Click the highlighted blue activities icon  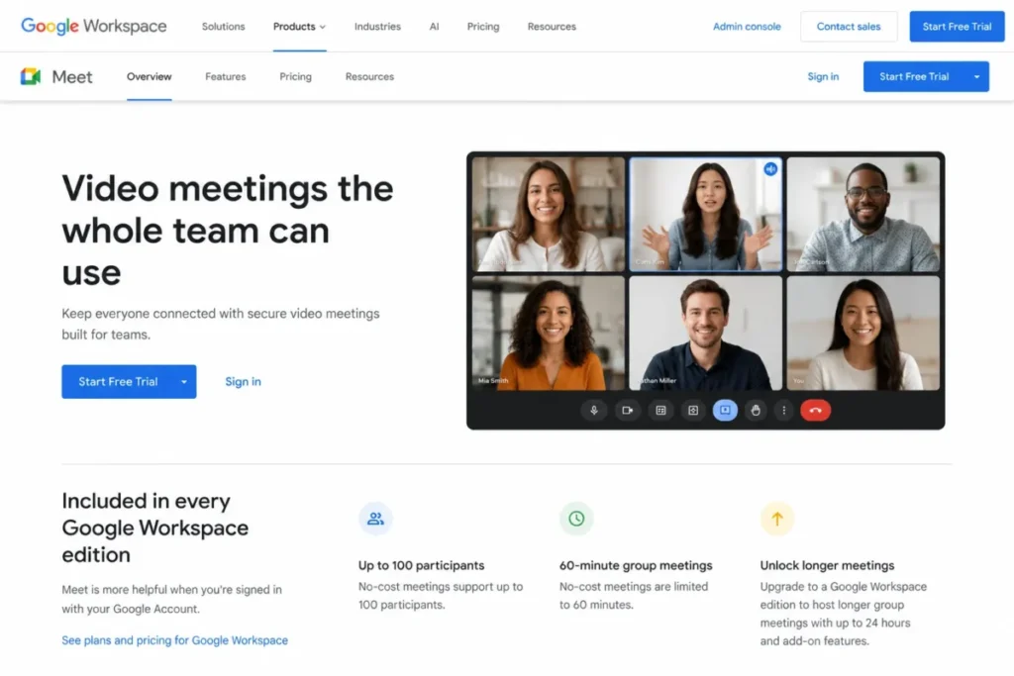point(725,411)
